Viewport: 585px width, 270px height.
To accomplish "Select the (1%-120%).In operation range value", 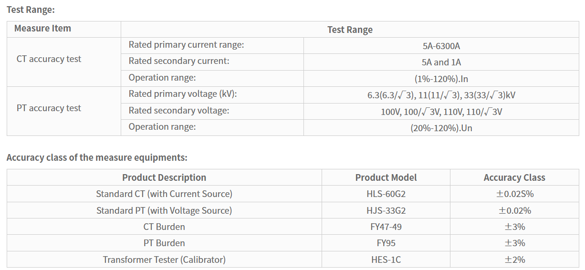I will click(441, 79).
